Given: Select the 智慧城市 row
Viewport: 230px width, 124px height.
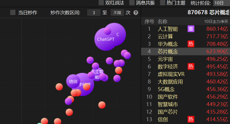Looking at the screenshot, I should tap(185, 104).
